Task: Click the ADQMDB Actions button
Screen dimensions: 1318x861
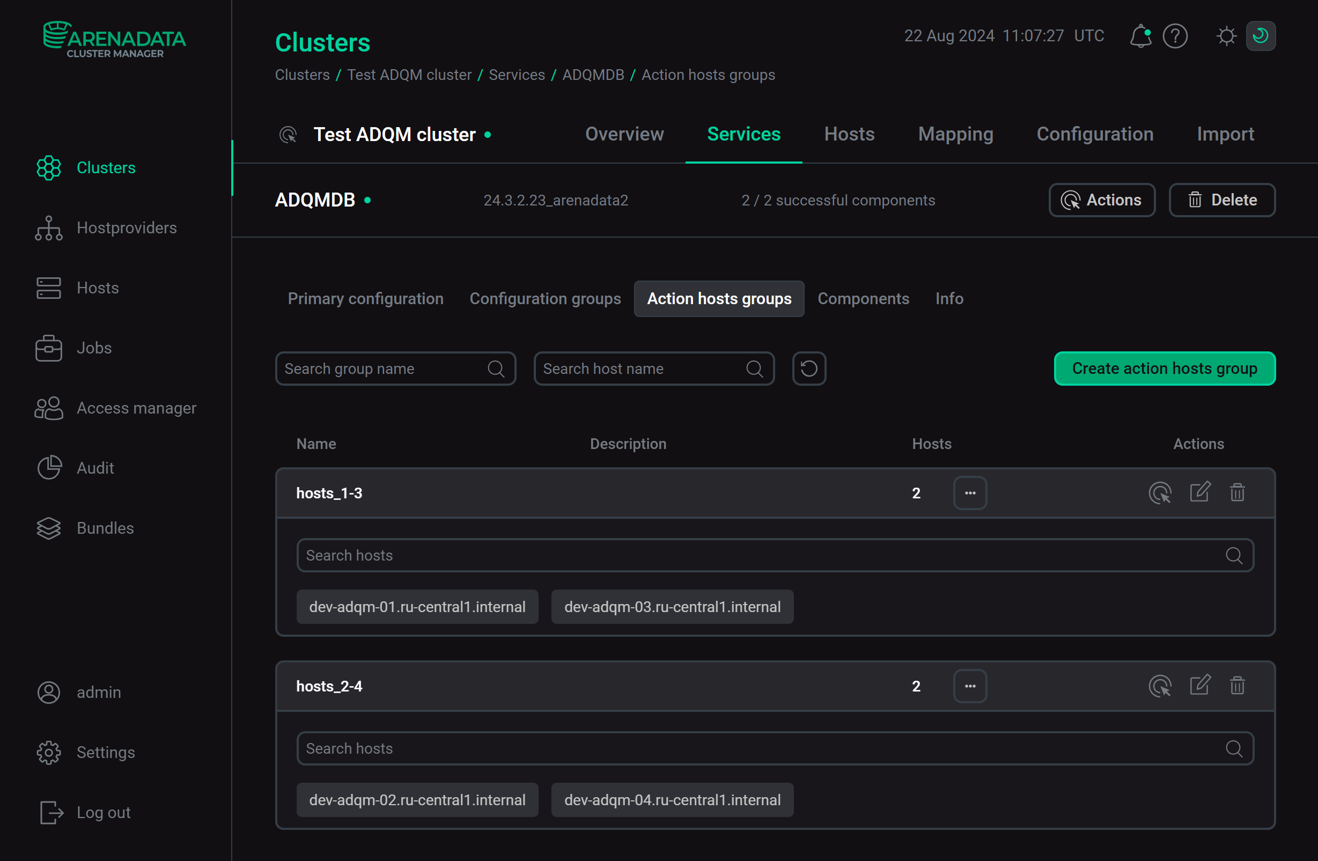Action: [x=1101, y=200]
